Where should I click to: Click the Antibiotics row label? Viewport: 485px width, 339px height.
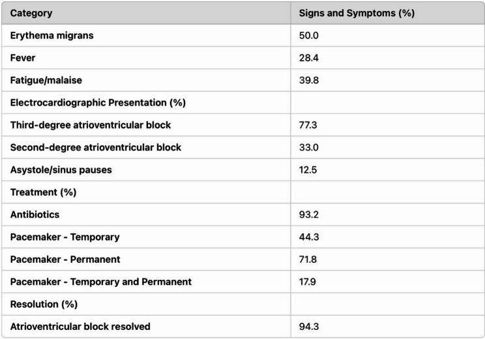click(x=35, y=214)
